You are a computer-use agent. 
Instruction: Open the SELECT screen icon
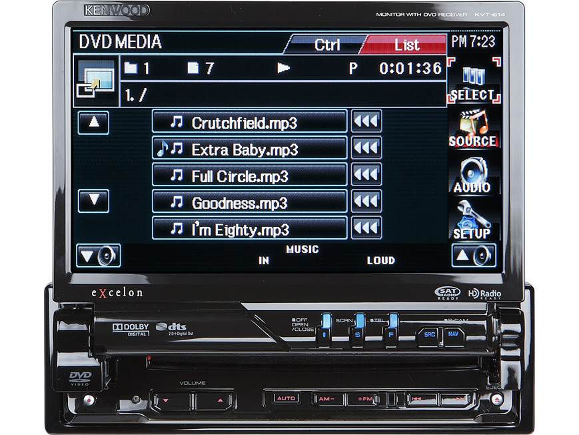coord(474,80)
